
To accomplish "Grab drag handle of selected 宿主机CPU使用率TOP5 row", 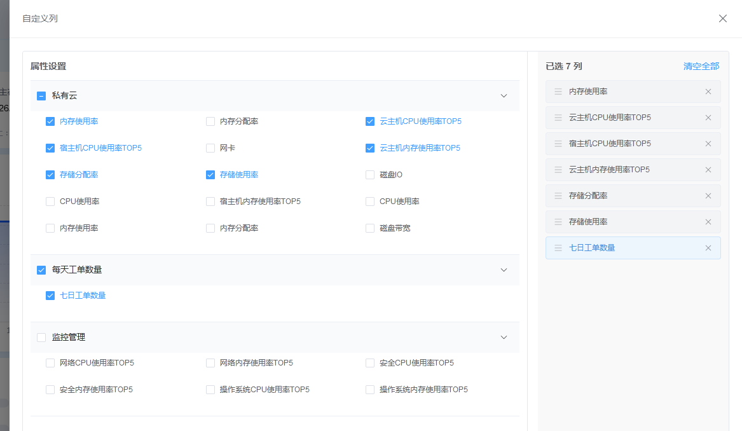I will click(x=558, y=144).
